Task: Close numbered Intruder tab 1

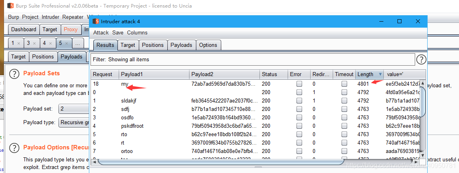Action: coord(19,43)
